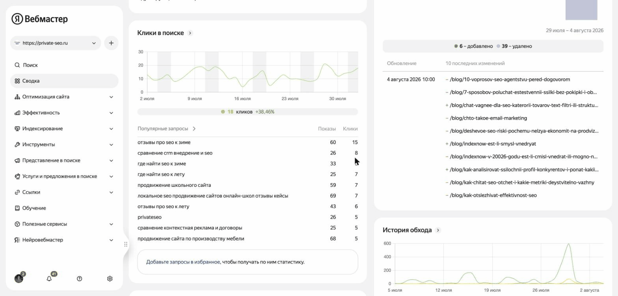Click the Показы column header

[327, 128]
